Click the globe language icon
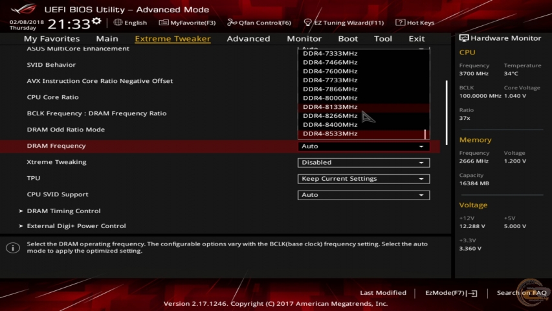The width and height of the screenshot is (552, 311). 118,22
